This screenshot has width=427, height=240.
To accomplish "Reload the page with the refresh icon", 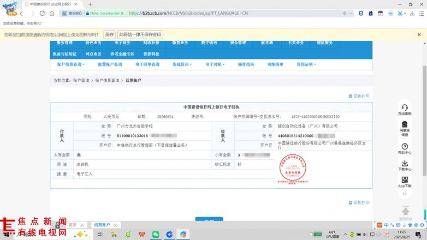I will (42, 13).
